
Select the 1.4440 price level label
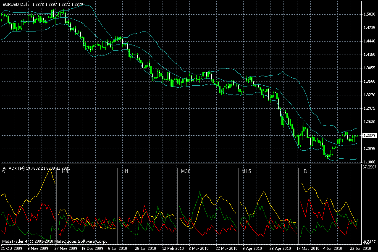click(x=369, y=41)
